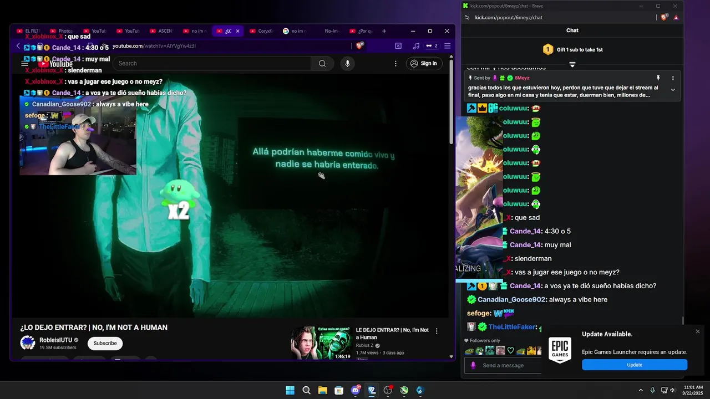Close the active '¿LO' browser tab
This screenshot has width=710, height=399.
pos(238,31)
